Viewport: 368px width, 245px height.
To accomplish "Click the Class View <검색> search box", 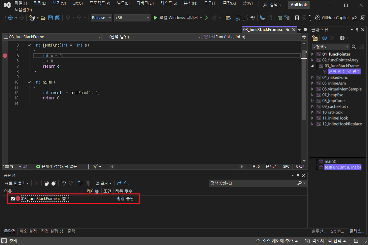I will (x=331, y=47).
